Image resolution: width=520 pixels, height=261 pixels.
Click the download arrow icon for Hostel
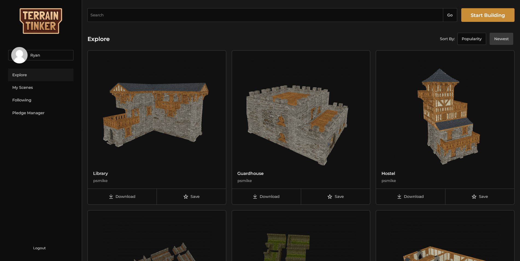399,197
